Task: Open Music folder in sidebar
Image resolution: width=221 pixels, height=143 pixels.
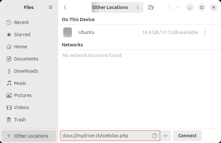Action: (29, 83)
